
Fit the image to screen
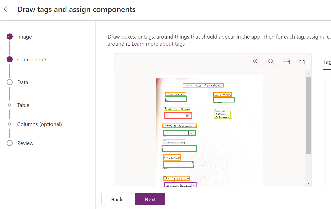(x=302, y=62)
